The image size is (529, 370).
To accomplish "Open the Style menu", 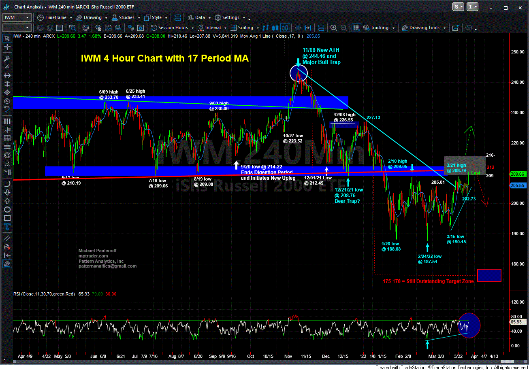I will pos(156,17).
